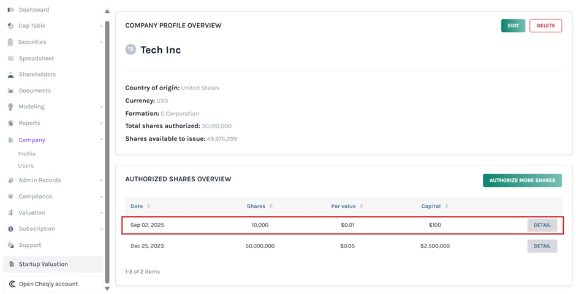Click the Documents folder icon
This screenshot has height=294, width=576.
click(10, 91)
